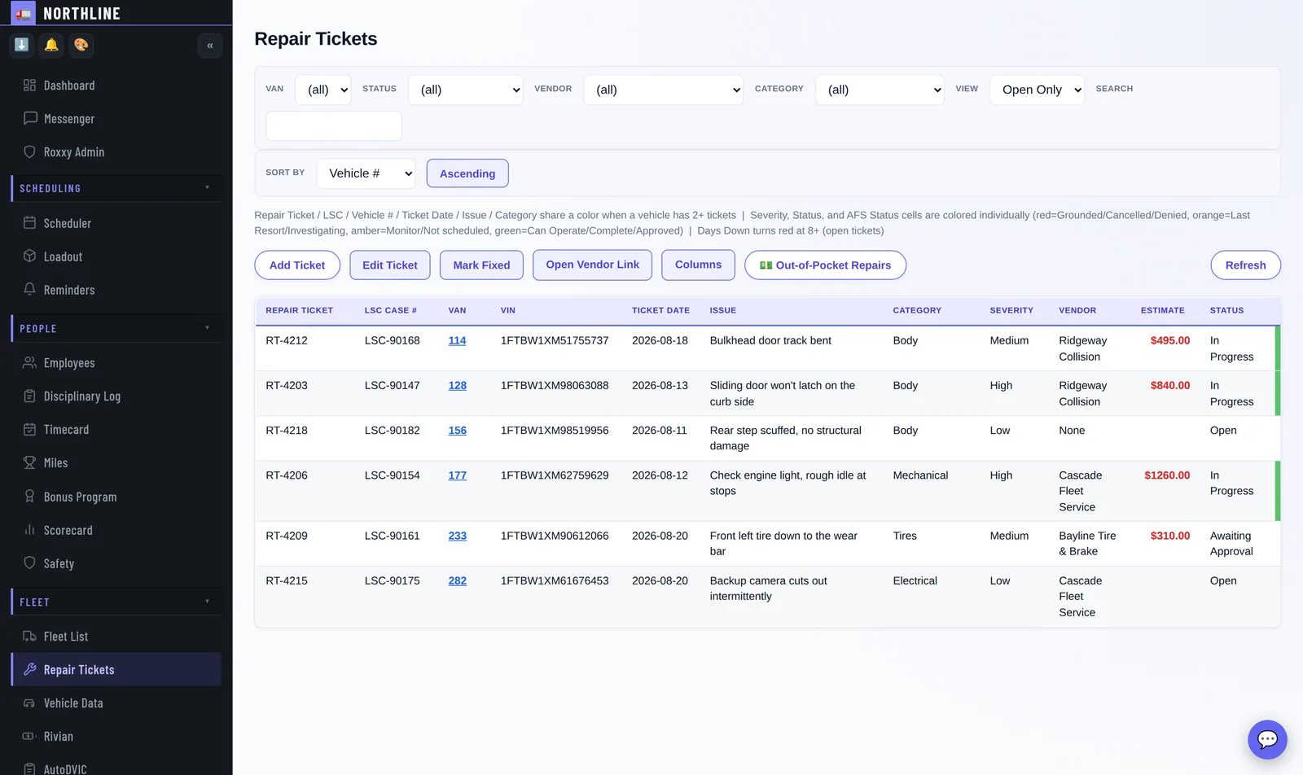Open the Van filter dropdown

(322, 90)
